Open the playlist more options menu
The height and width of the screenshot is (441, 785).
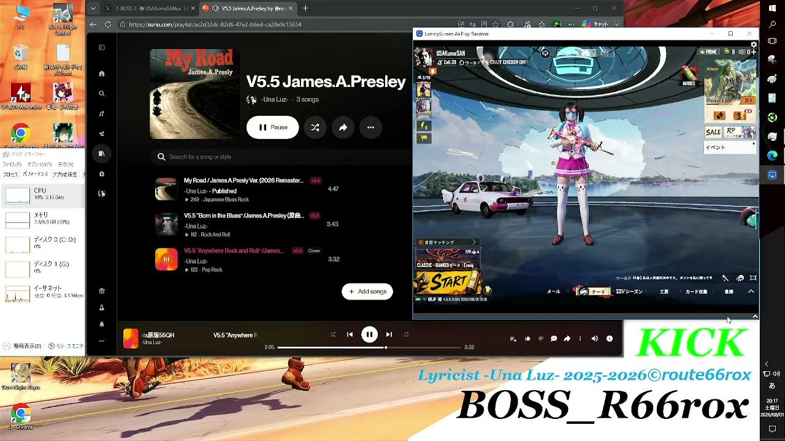[370, 127]
